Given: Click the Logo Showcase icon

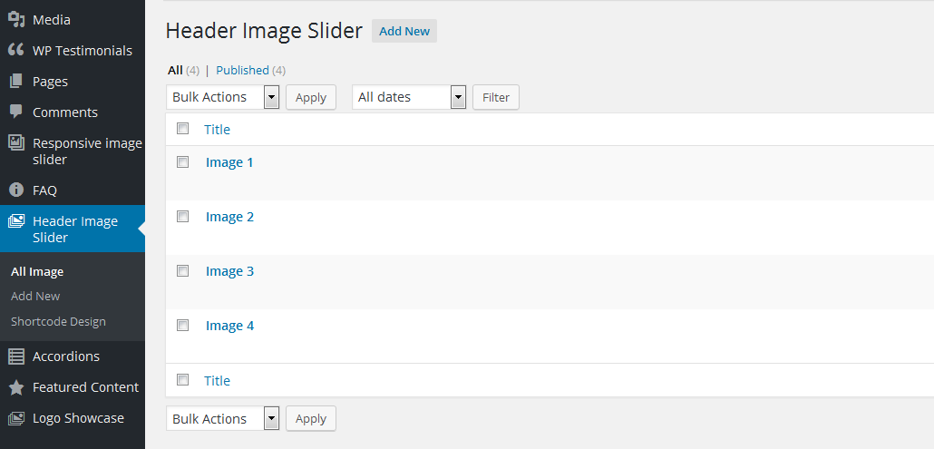Looking at the screenshot, I should pos(16,418).
